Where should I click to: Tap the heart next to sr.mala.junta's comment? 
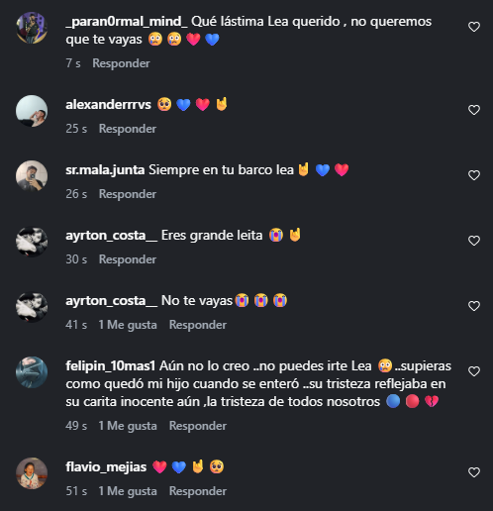[x=474, y=175]
